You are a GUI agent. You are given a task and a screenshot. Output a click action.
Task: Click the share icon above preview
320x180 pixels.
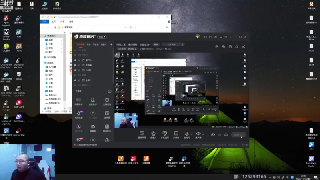pos(244,47)
